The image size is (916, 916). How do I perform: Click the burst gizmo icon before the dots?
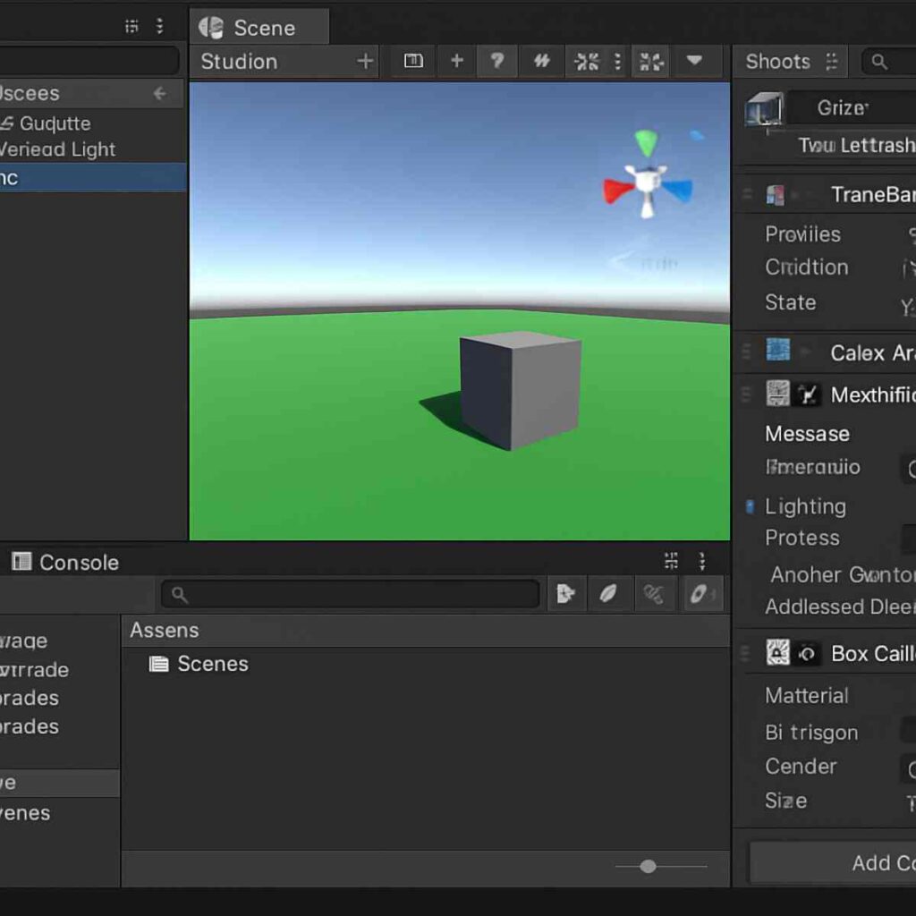[x=587, y=62]
